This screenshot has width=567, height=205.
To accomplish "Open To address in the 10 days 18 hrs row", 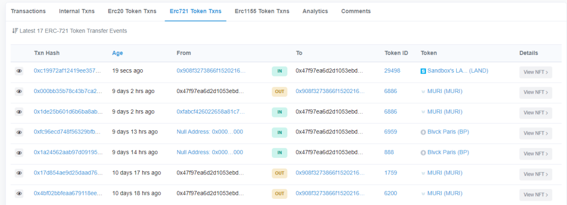I will pyautogui.click(x=330, y=193).
